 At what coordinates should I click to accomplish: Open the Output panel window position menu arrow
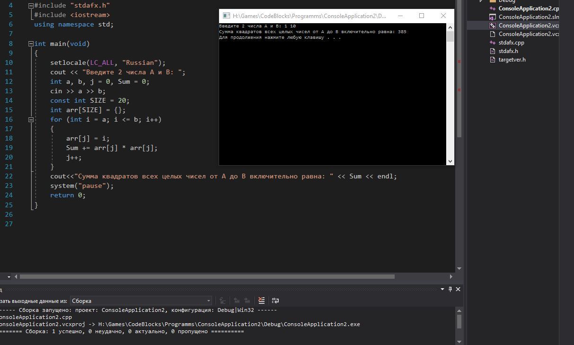pos(442,289)
